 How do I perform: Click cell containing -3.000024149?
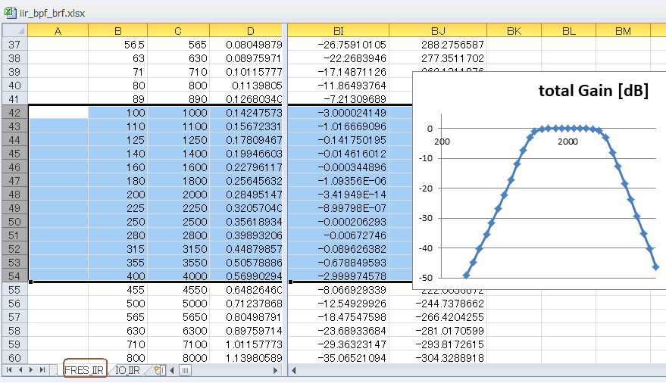[339, 113]
